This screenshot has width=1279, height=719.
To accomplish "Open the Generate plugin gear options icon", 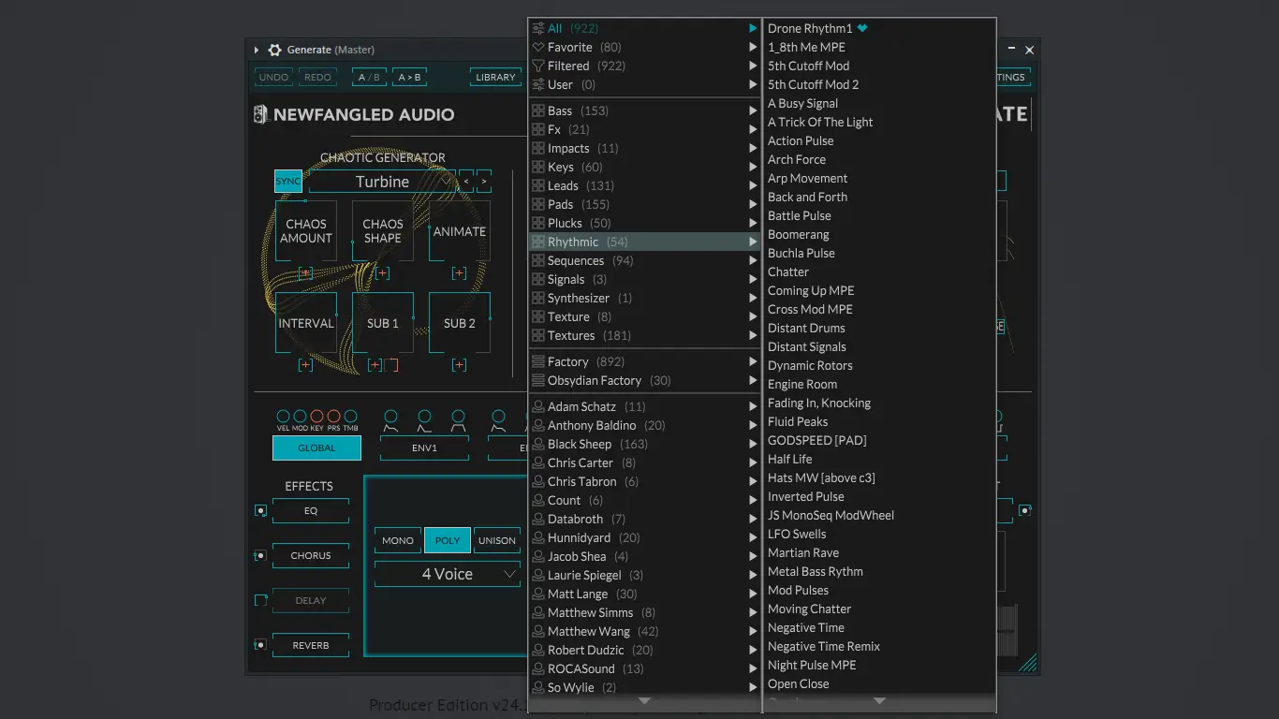I will pos(274,50).
